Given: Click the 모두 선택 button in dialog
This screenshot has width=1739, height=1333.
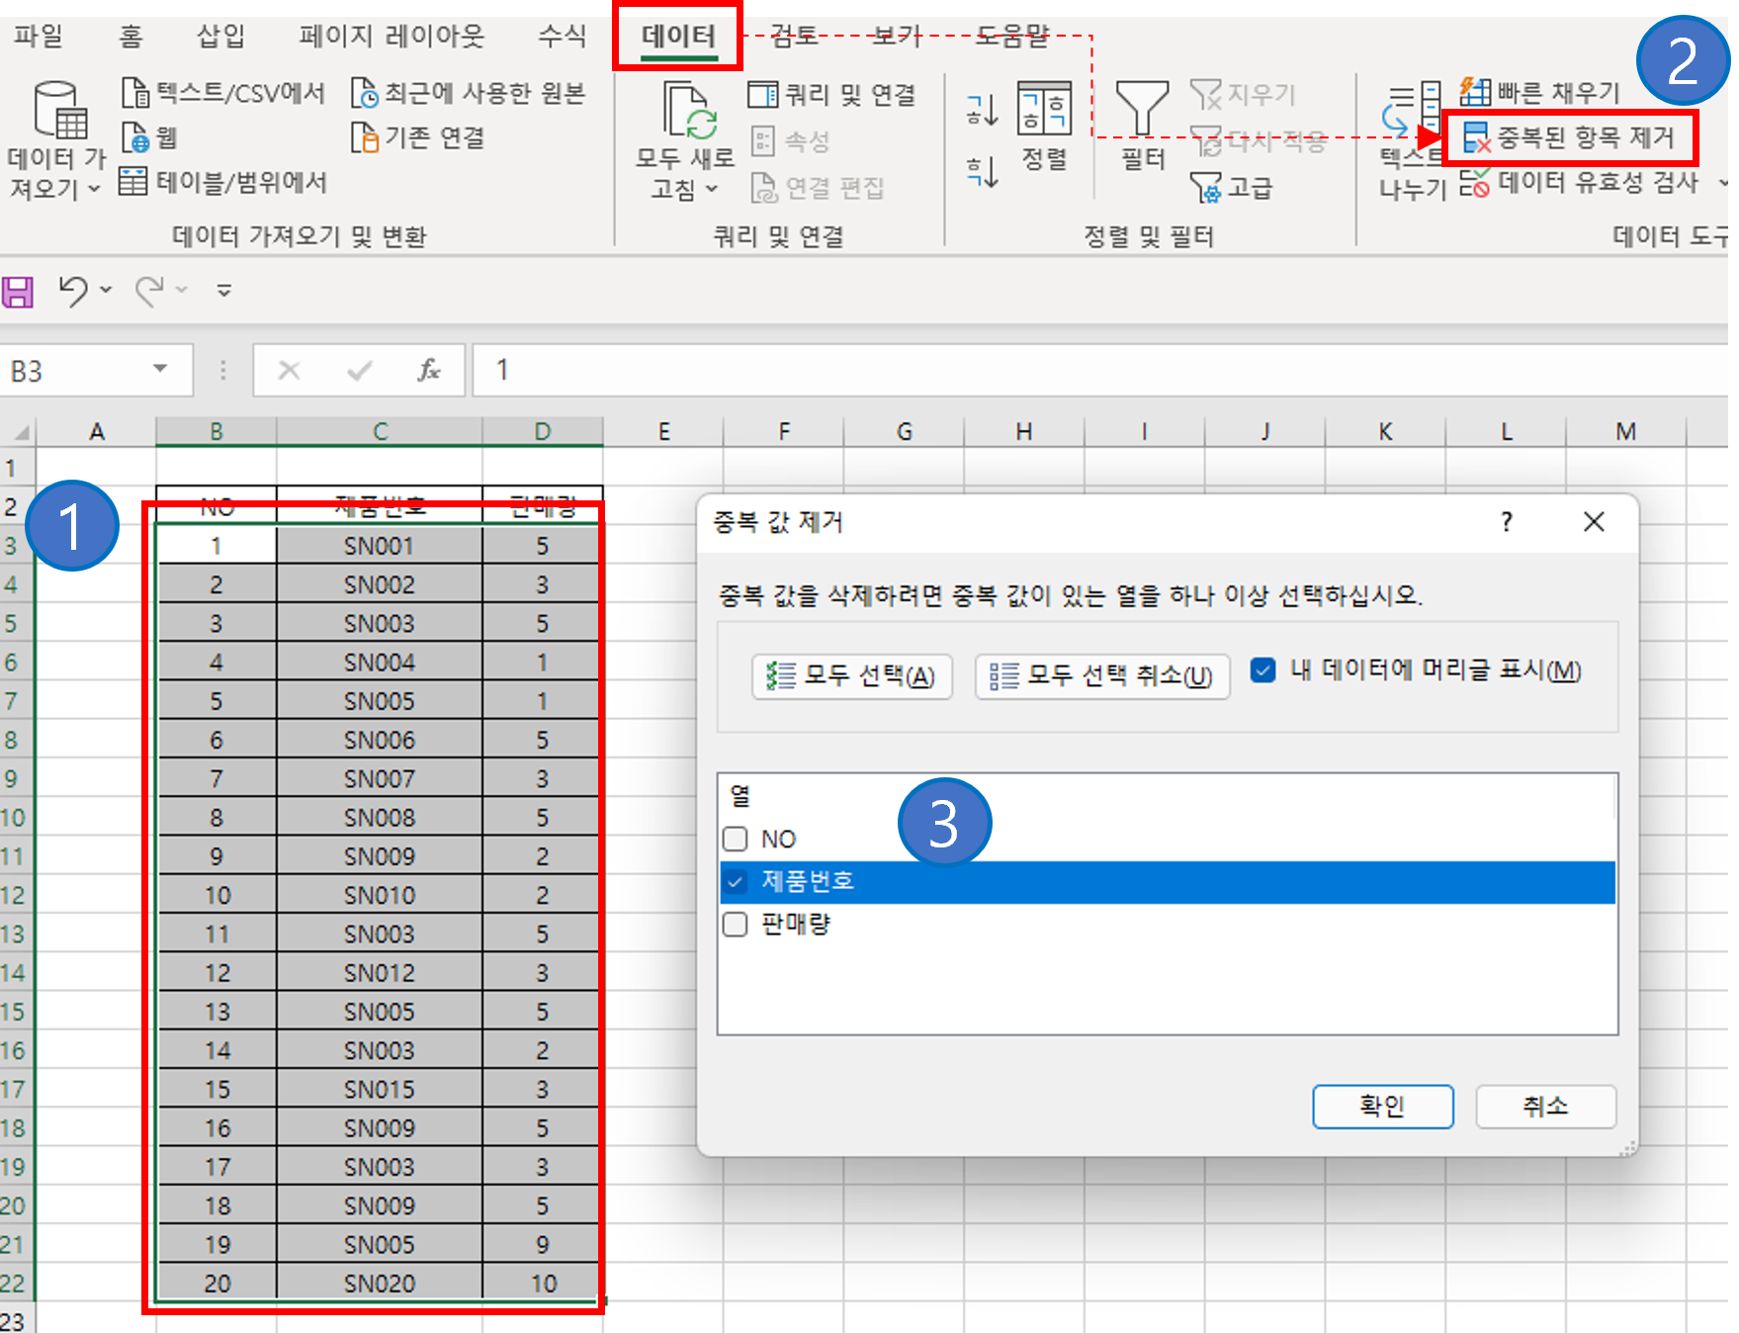Looking at the screenshot, I should point(851,676).
